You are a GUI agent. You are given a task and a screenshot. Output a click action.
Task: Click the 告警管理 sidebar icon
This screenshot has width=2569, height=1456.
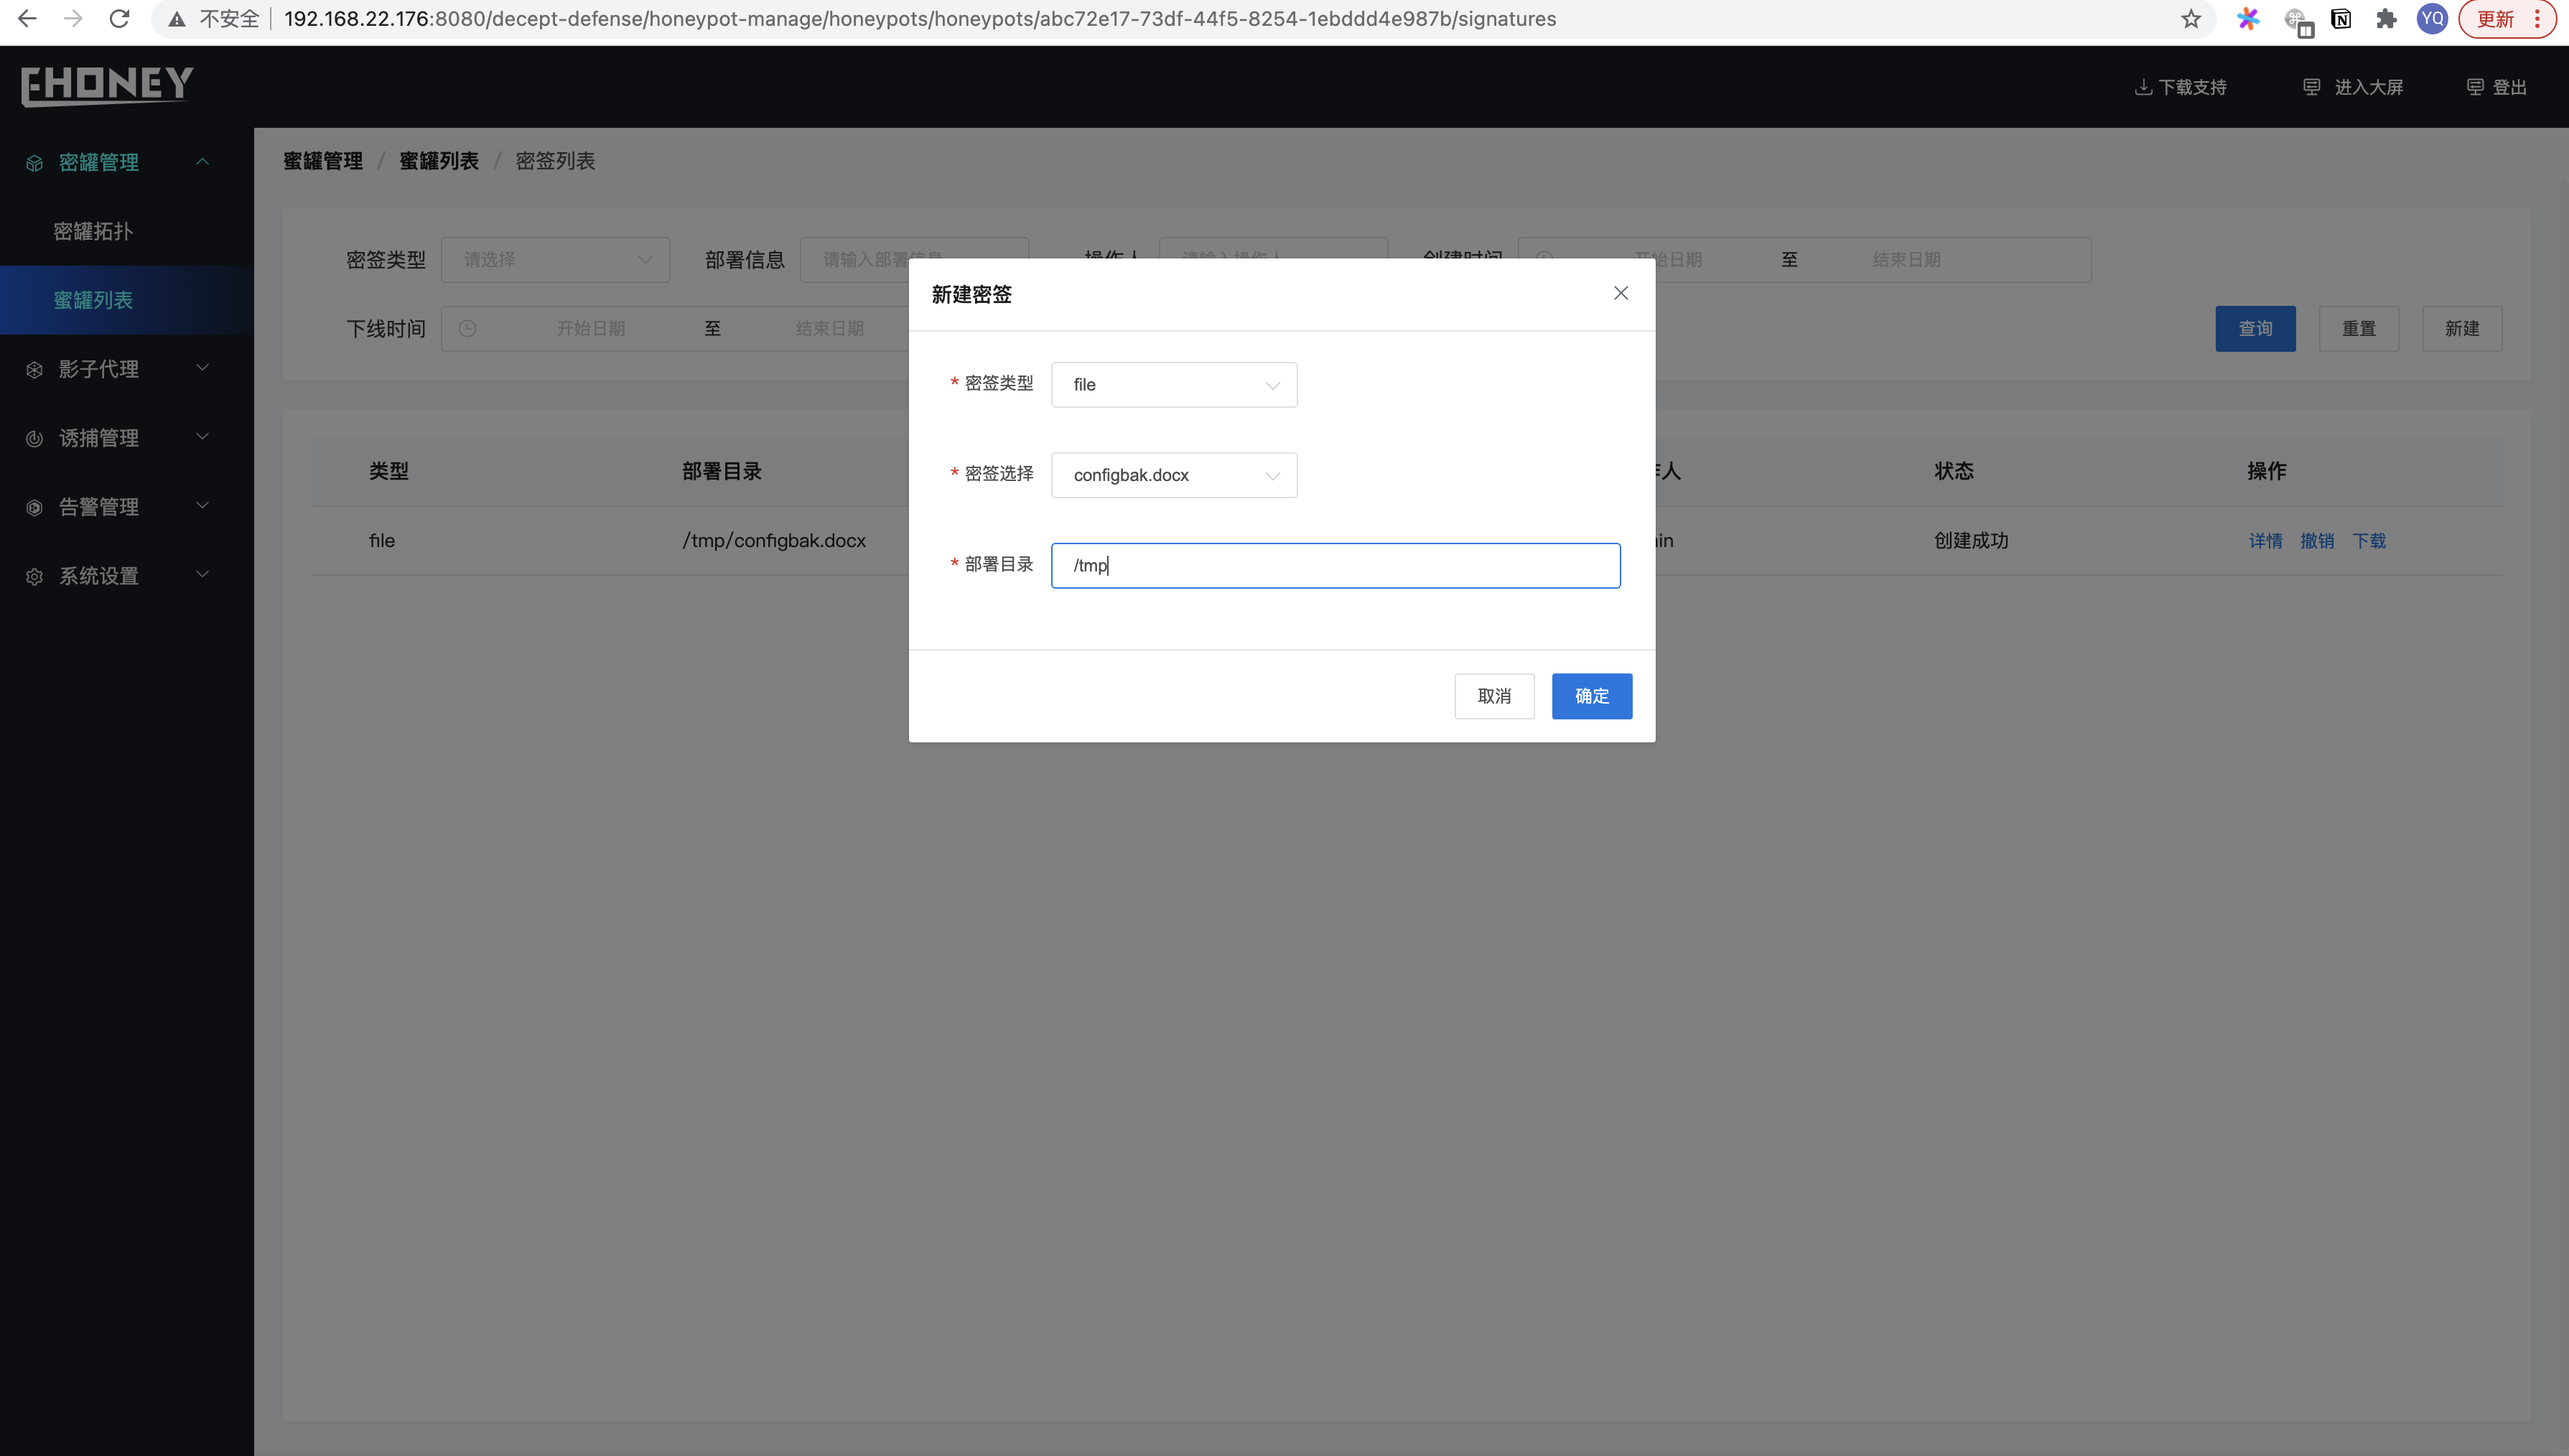coord(35,508)
